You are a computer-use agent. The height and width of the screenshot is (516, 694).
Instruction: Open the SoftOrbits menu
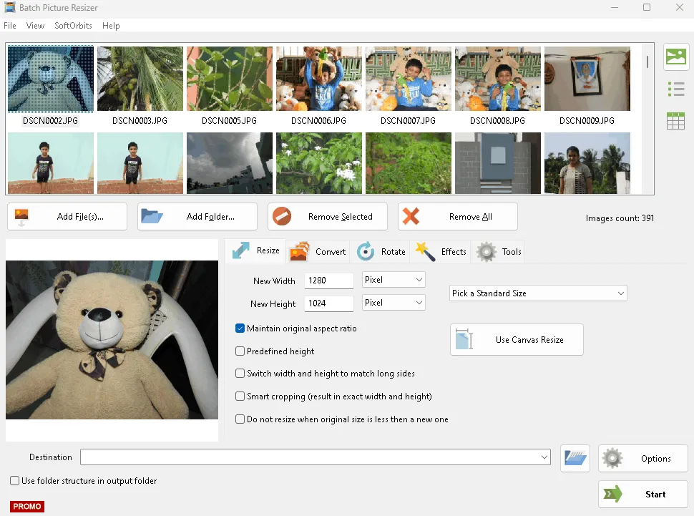[73, 26]
